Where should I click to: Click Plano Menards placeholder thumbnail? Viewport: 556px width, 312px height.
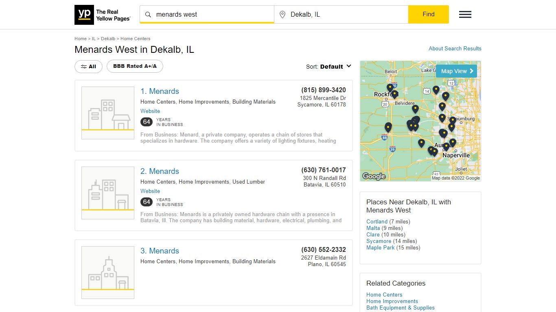pyautogui.click(x=108, y=273)
